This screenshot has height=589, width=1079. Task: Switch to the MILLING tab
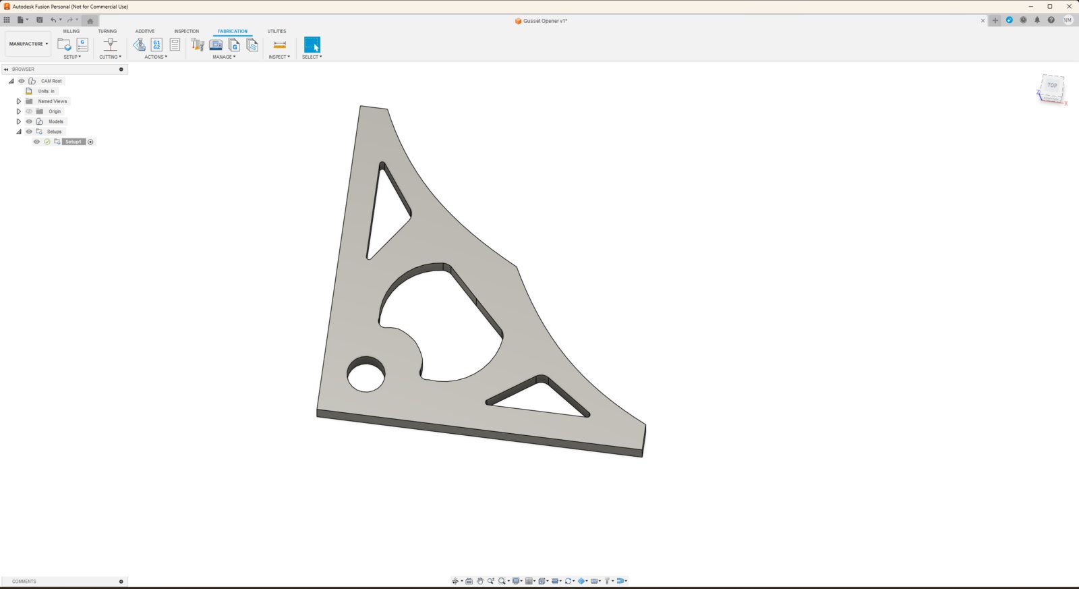pyautogui.click(x=71, y=31)
